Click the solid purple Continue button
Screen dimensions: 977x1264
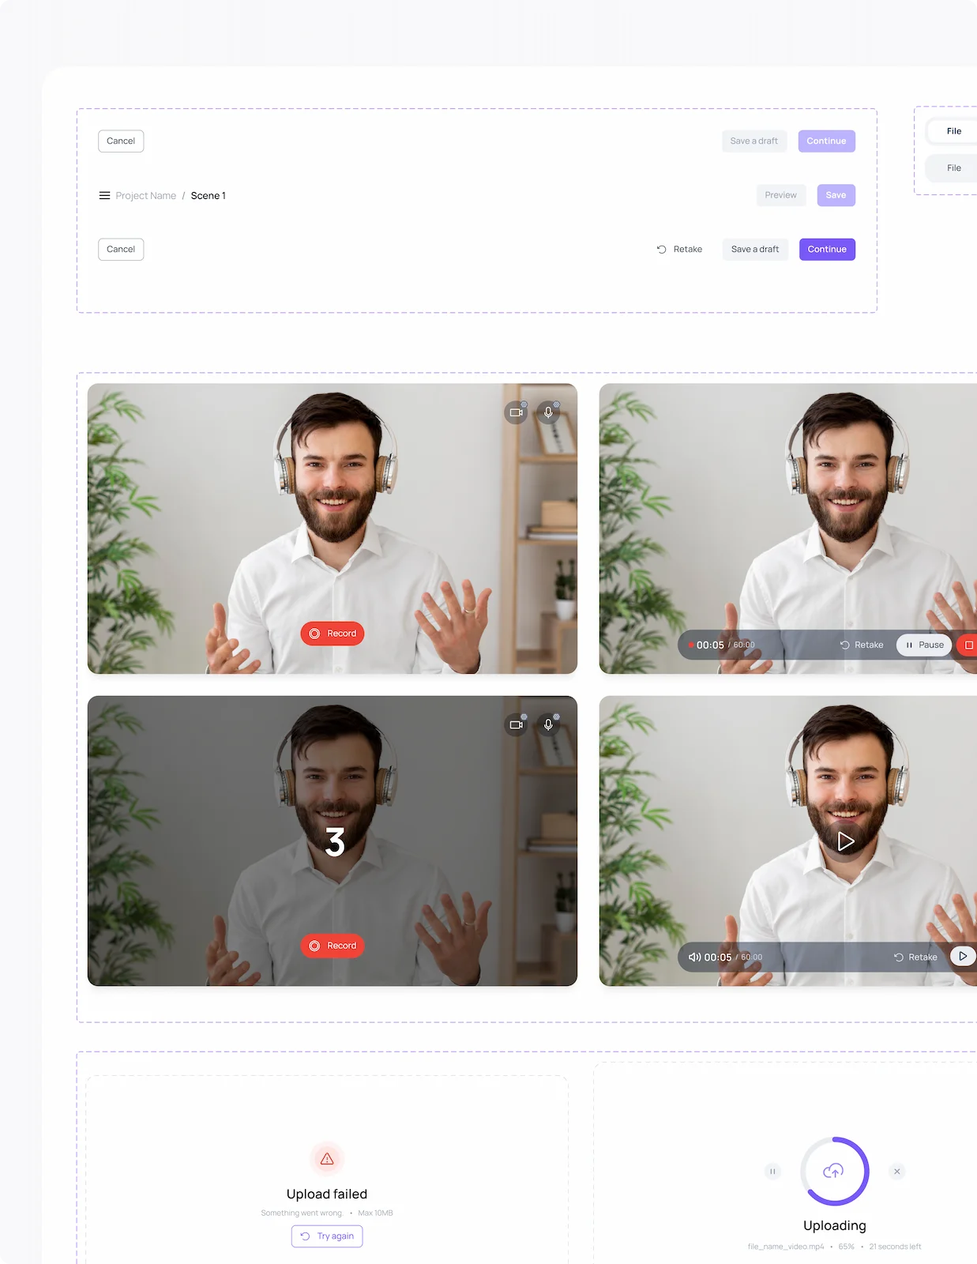tap(827, 249)
